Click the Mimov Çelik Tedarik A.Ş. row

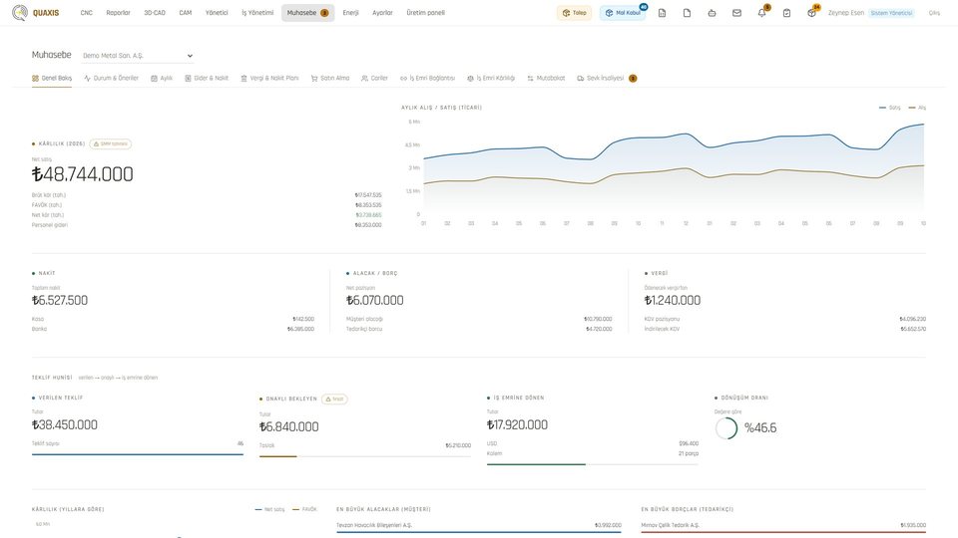coord(783,526)
